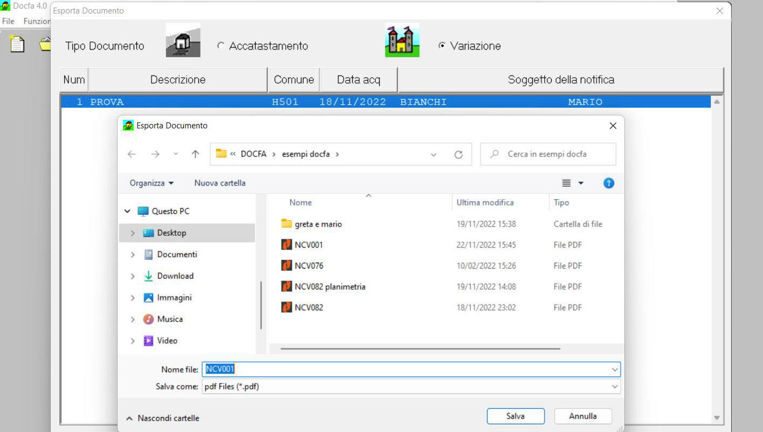Open the File menu in Docfa
The image size is (763, 432).
8,22
